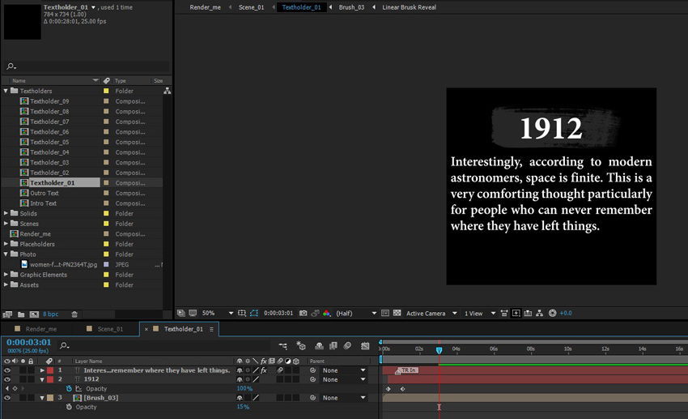Screen dimensions: 688x419
Task: Add a keyframe to 1912 Opacity with the diamond
Action: point(15,389)
